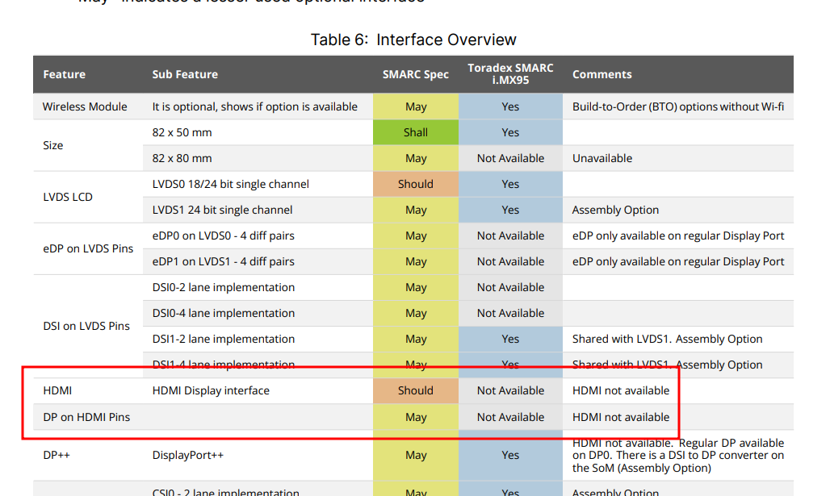This screenshot has width=830, height=496.
Task: Select the Unavailable comment for 82 x 80 mm
Action: (x=602, y=158)
